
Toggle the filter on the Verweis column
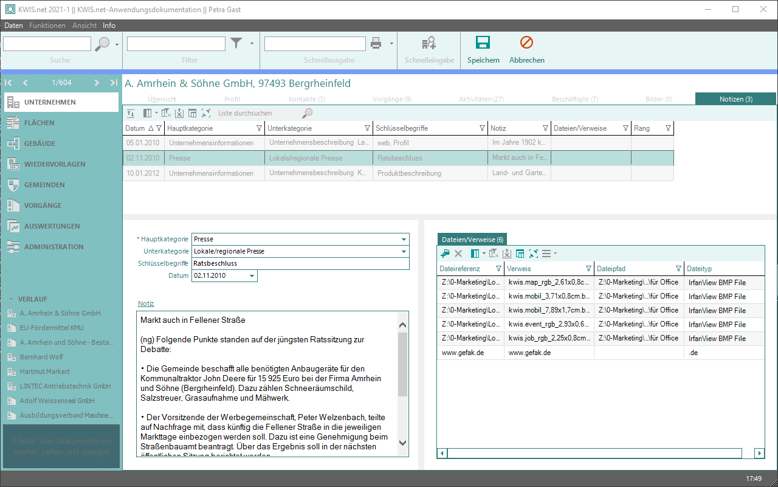coord(588,269)
